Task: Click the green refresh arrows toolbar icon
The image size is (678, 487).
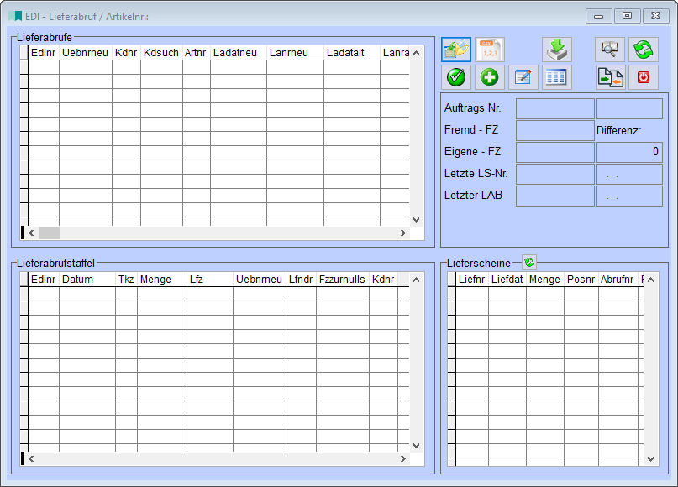Action: point(643,50)
